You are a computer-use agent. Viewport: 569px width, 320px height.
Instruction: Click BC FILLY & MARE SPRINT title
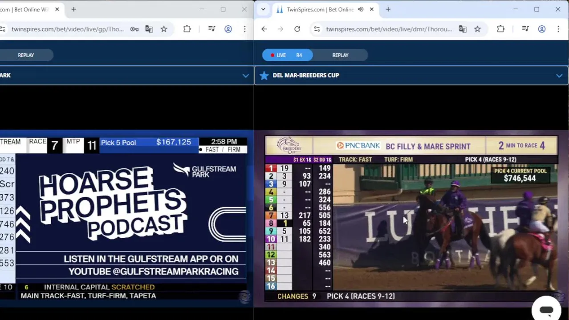pos(428,146)
